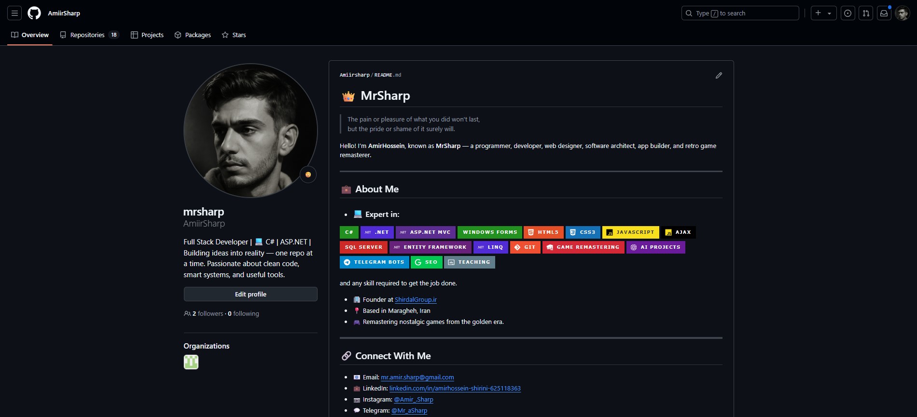The width and height of the screenshot is (917, 417).
Task: Open the Packages tab
Action: pos(193,35)
